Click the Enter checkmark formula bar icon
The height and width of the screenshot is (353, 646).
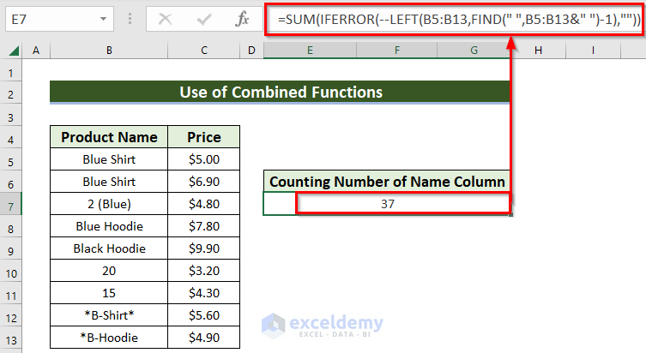pyautogui.click(x=204, y=19)
